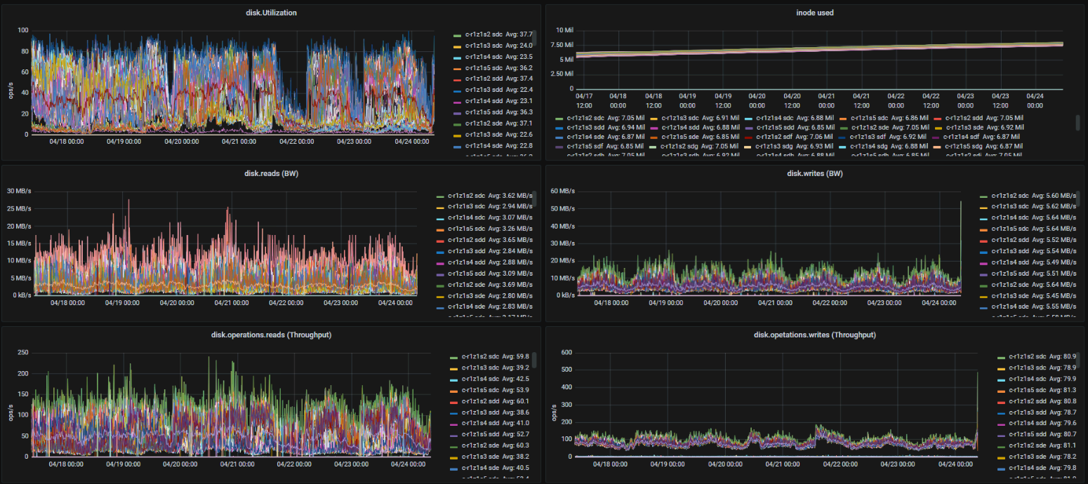This screenshot has width=1088, height=484.
Task: Click the disk.writes (BW) panel title
Action: pyautogui.click(x=815, y=173)
